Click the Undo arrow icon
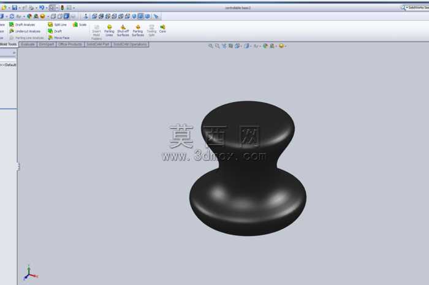 pos(42,7)
